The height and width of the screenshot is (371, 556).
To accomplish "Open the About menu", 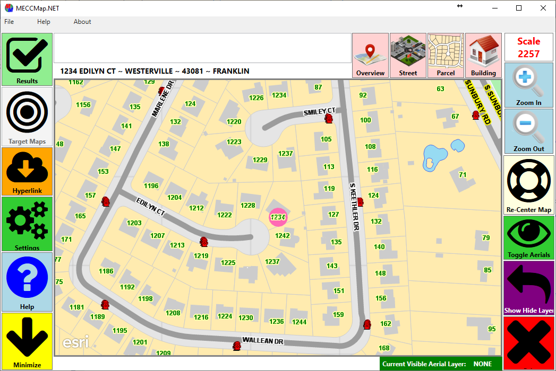I will [x=82, y=22].
